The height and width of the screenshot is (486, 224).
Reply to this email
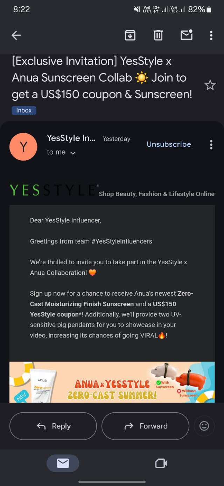tap(53, 426)
